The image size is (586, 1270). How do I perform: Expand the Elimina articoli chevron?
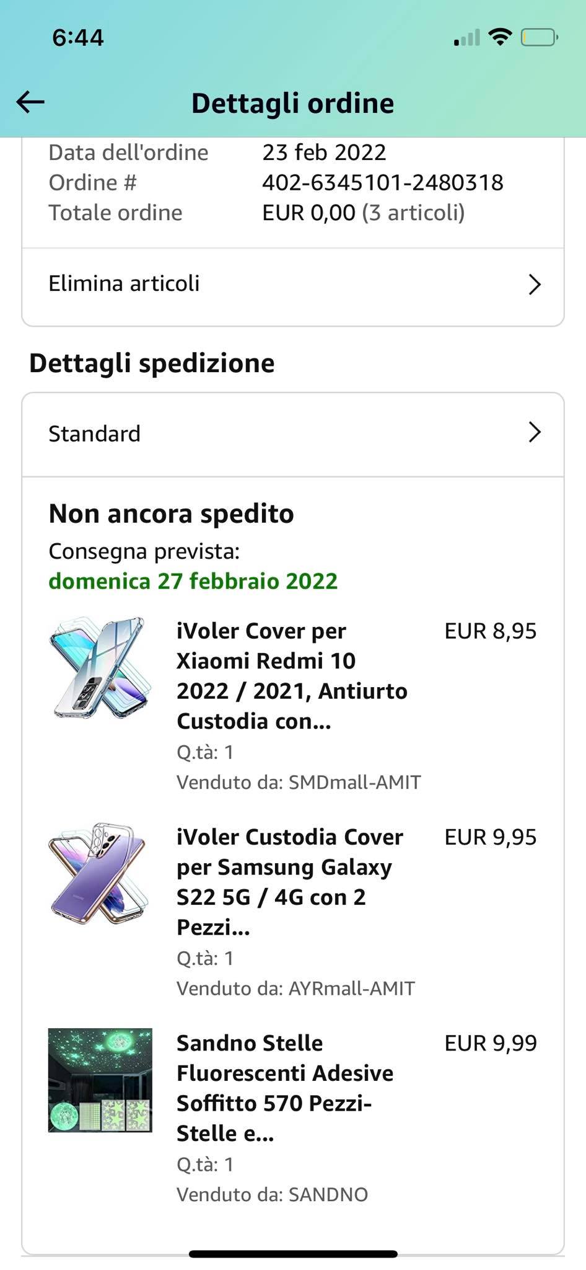(534, 284)
